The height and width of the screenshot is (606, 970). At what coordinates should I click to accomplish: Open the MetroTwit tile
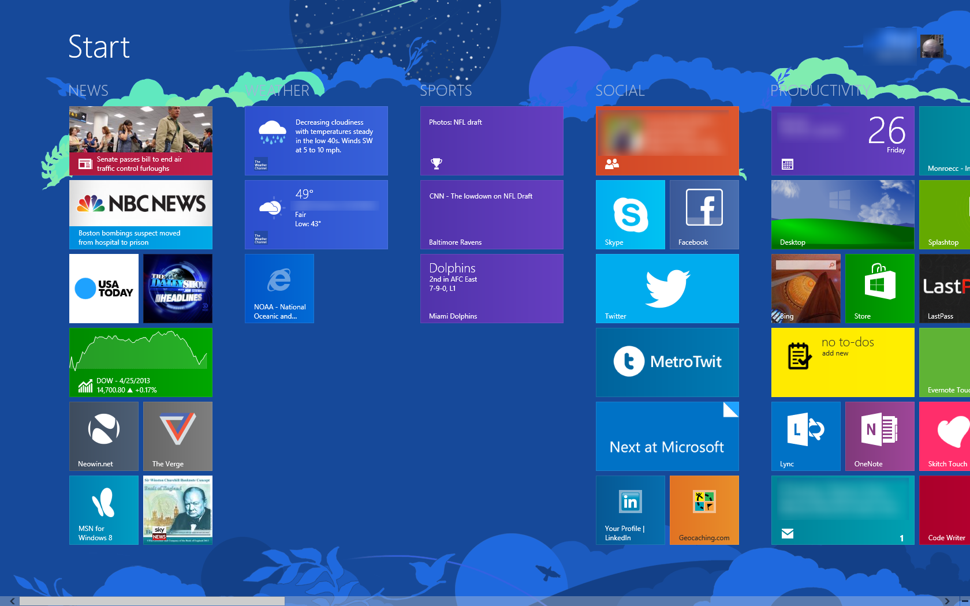(667, 362)
